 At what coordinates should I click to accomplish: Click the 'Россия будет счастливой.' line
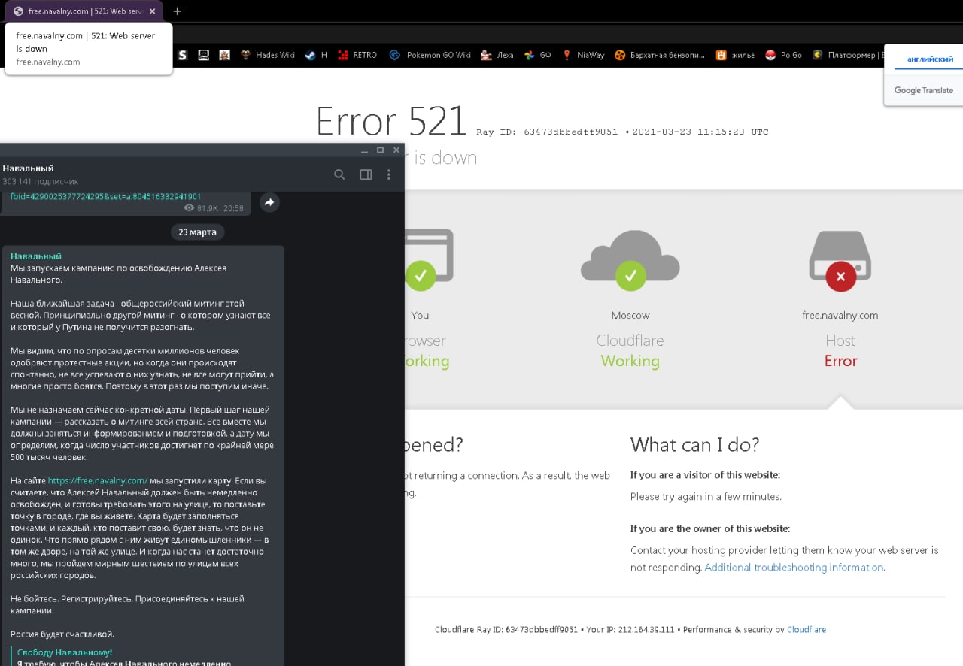coord(62,634)
